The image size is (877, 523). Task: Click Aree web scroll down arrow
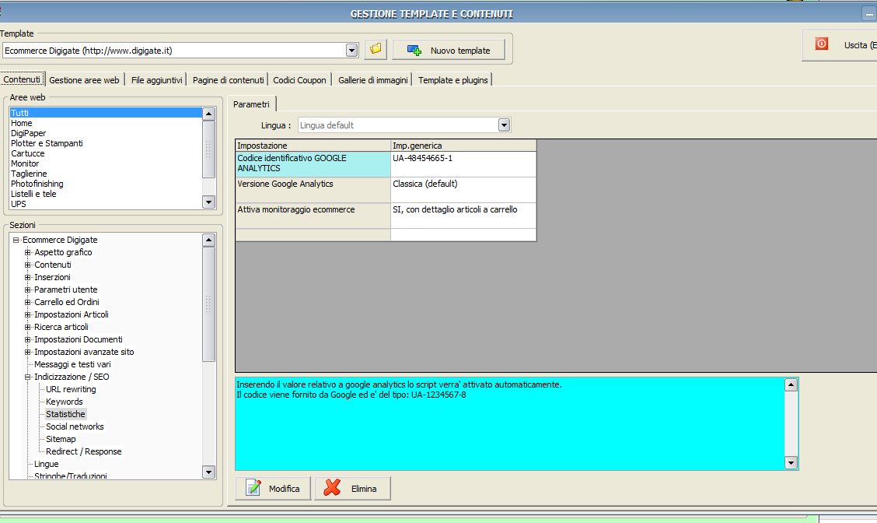click(208, 202)
